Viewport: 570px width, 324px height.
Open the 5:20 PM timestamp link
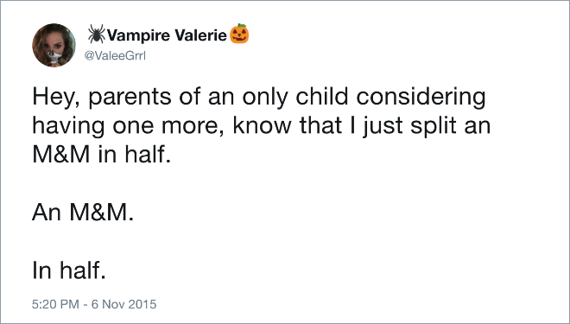point(55,304)
